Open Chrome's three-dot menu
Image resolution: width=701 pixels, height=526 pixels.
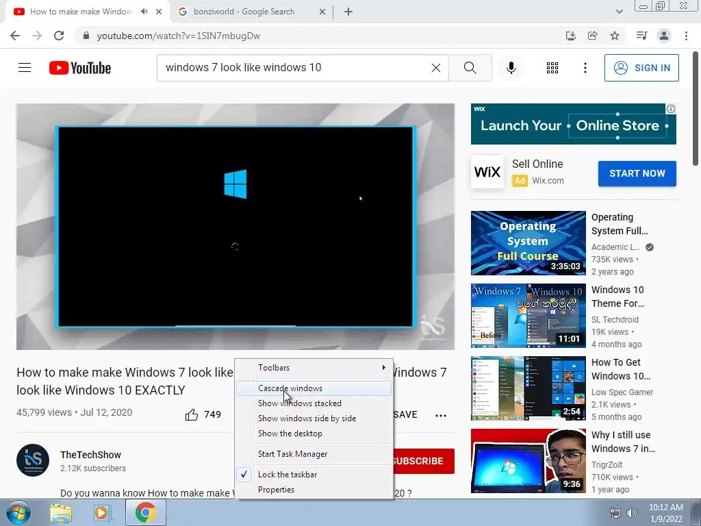point(686,36)
